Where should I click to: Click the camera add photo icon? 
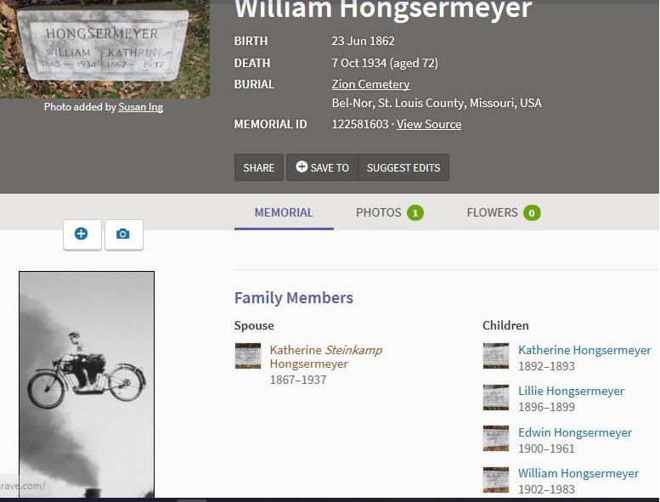coord(123,234)
